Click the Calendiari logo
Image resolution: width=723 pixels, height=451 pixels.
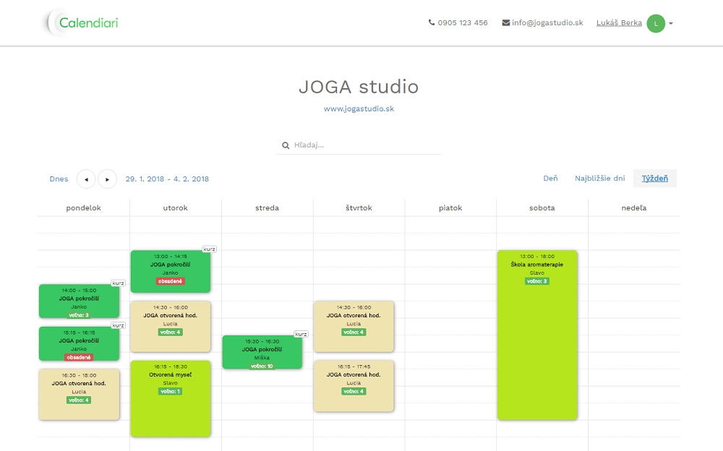point(80,23)
